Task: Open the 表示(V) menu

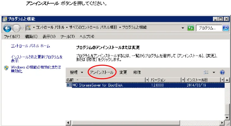Action: click(x=49, y=36)
